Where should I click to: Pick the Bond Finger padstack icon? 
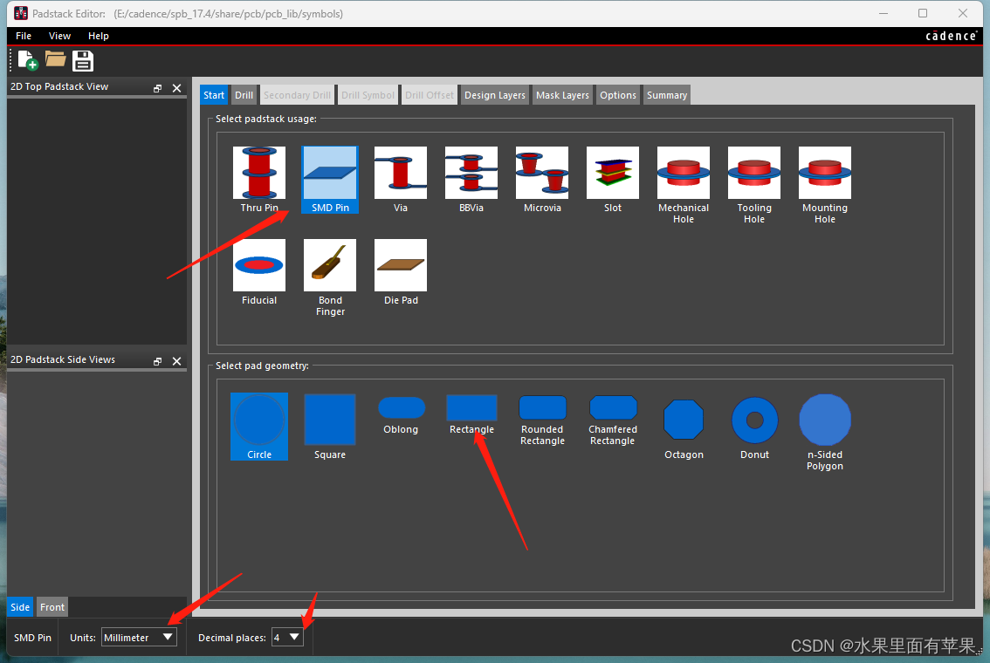click(330, 277)
